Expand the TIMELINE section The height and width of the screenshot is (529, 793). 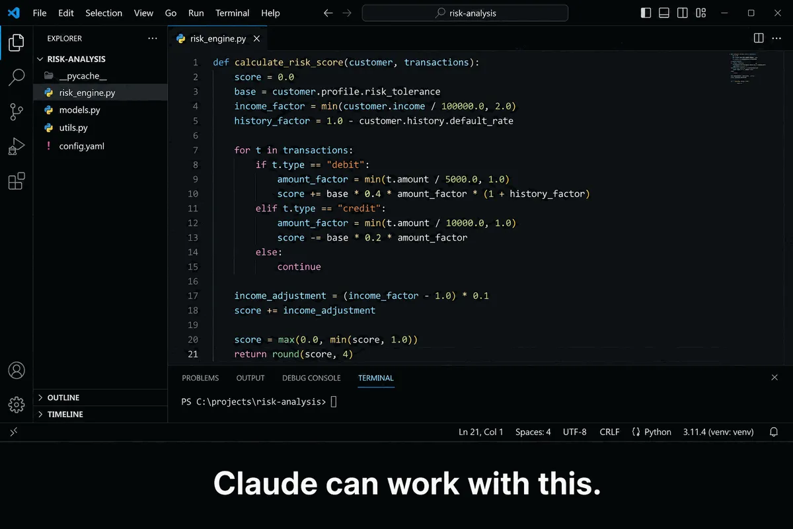[x=100, y=414]
